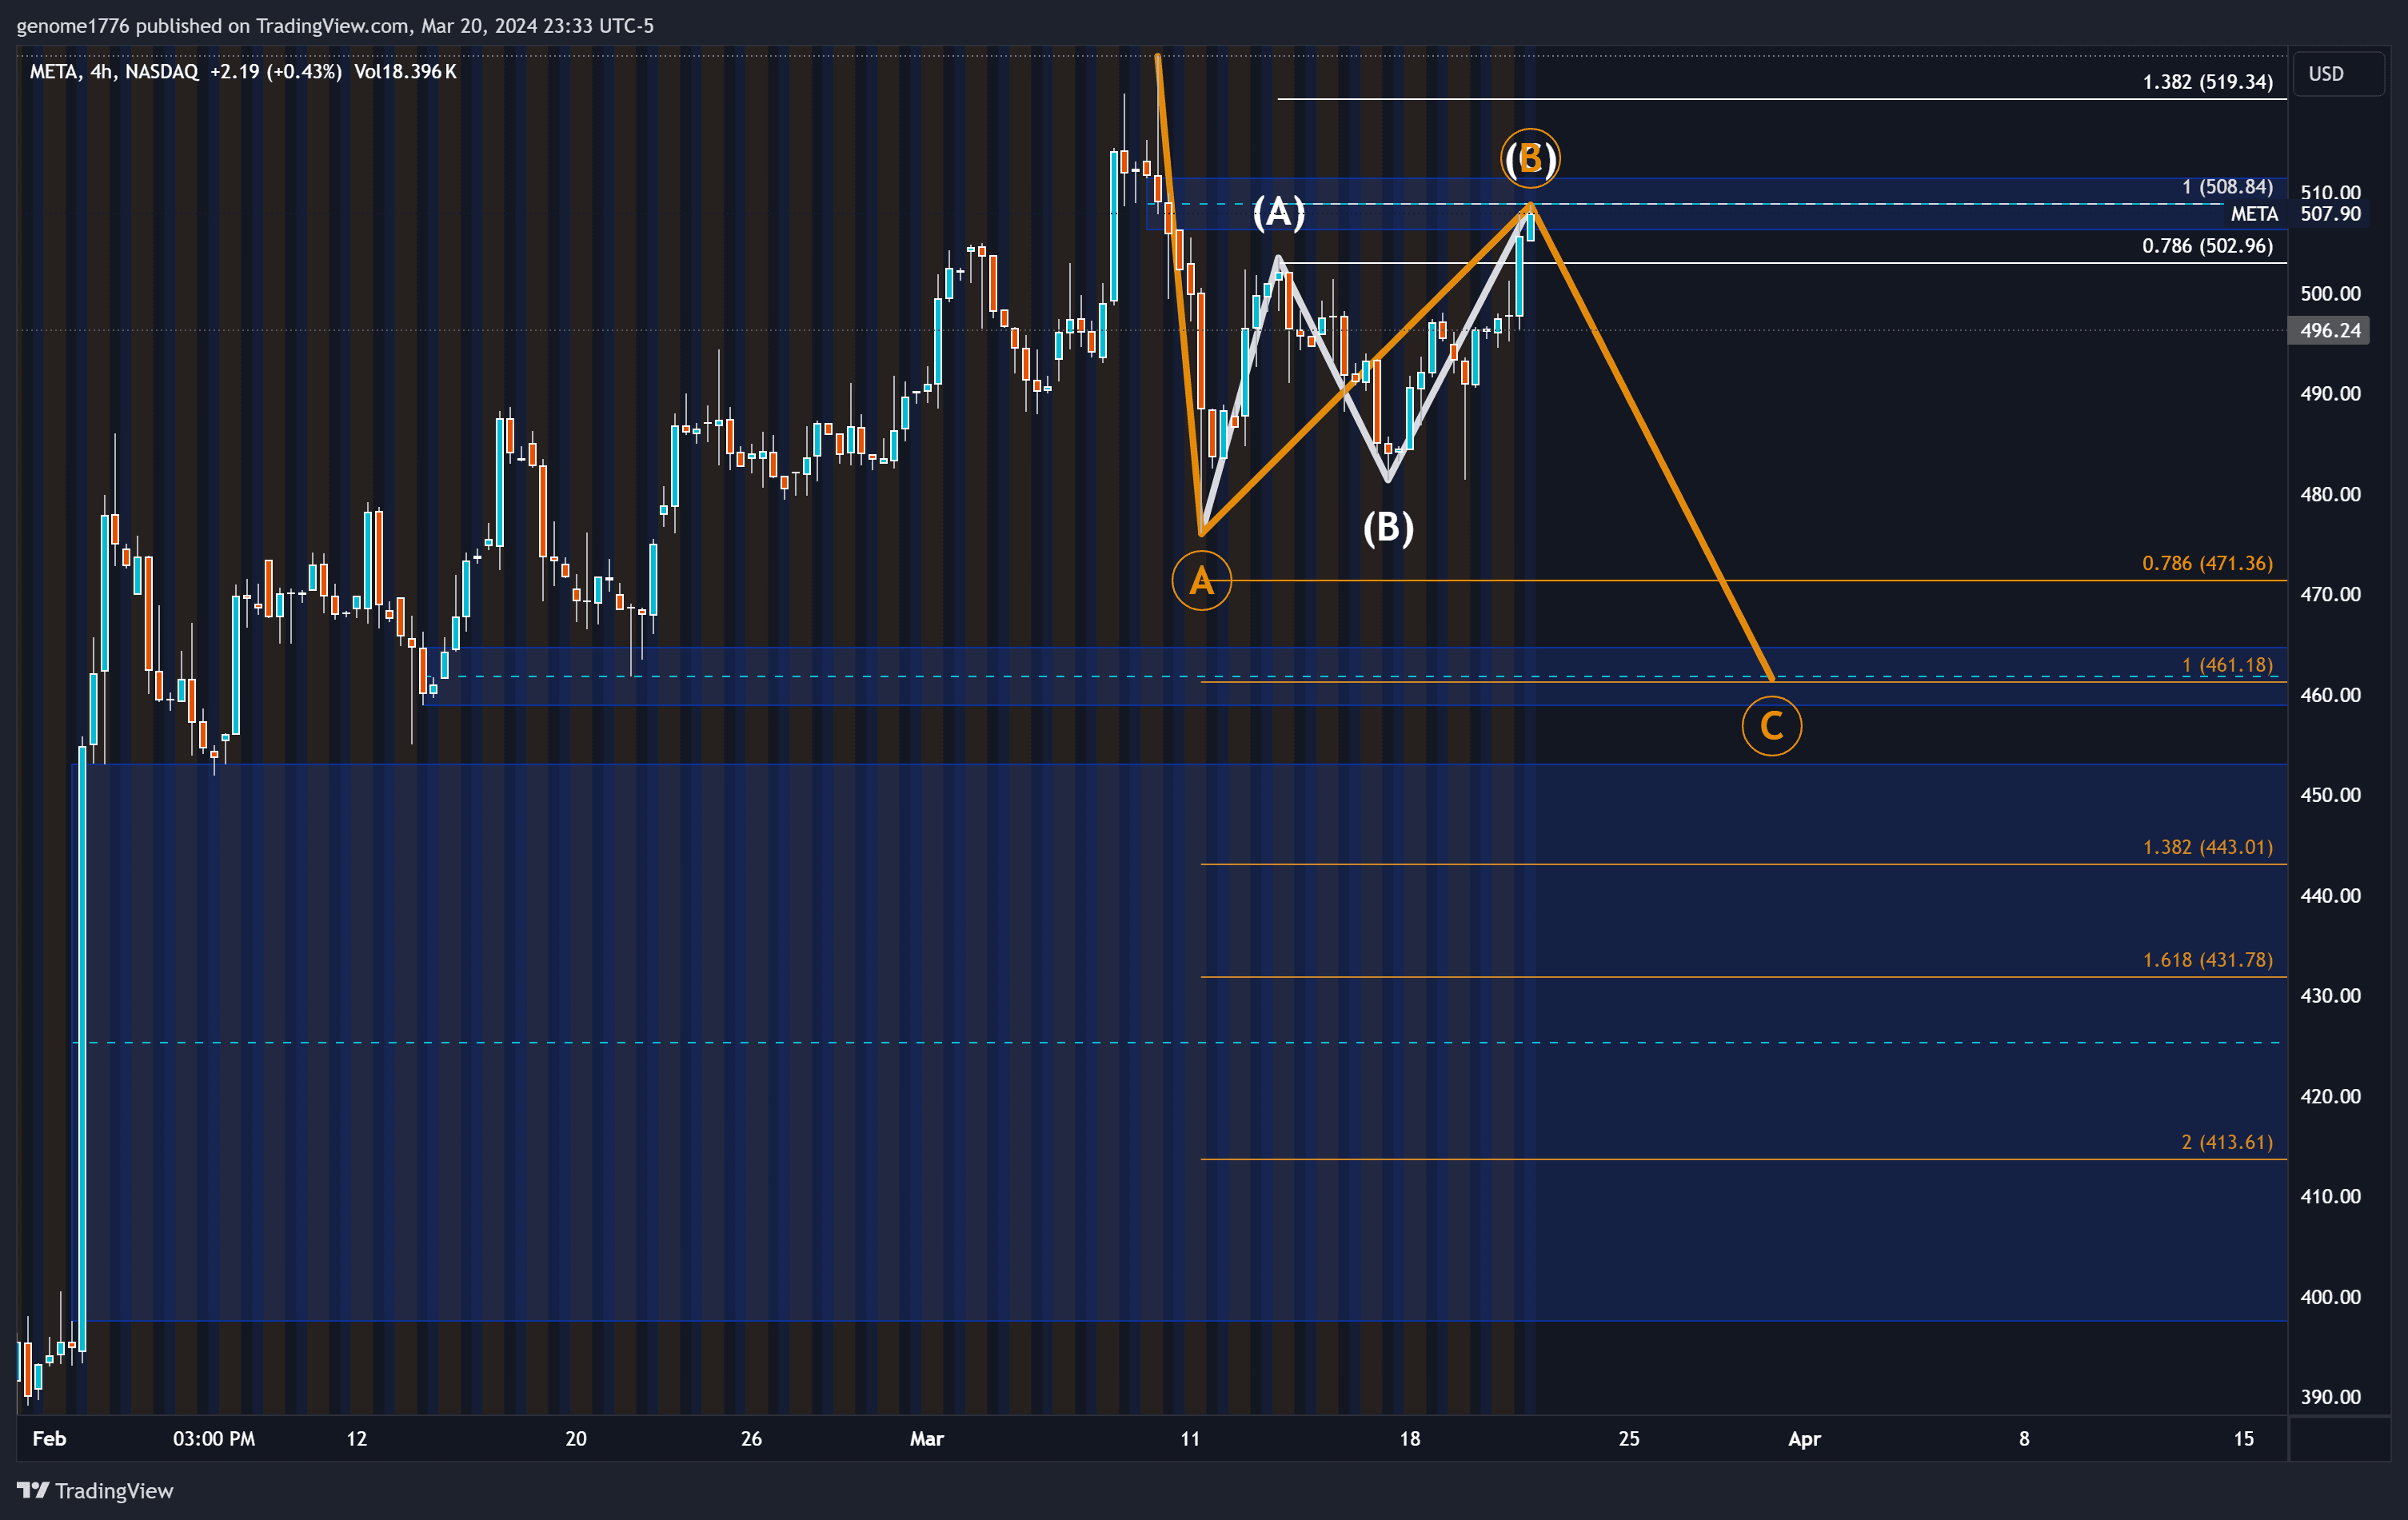Click the 25 date label on time axis
This screenshot has width=2408, height=1520.
tap(1629, 1439)
